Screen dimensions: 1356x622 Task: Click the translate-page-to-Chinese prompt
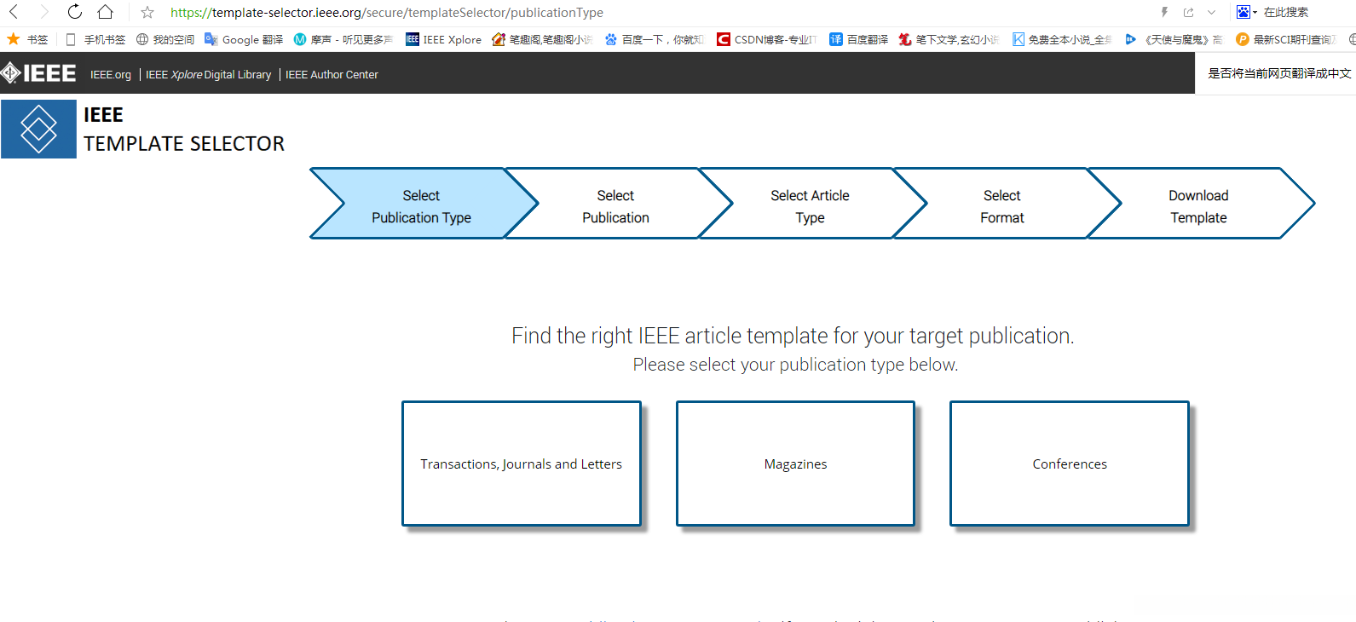click(1279, 73)
